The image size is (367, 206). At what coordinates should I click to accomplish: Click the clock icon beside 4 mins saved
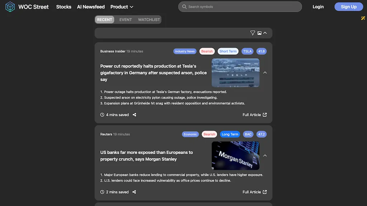(102, 115)
